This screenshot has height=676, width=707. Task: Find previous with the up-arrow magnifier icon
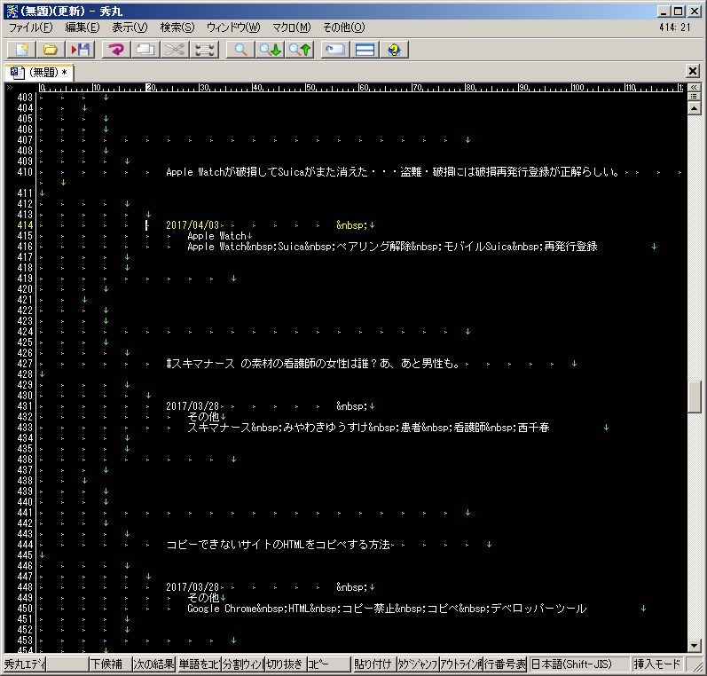pos(299,50)
